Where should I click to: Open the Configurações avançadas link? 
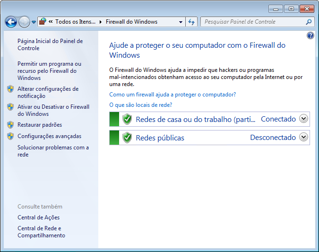(x=50, y=136)
